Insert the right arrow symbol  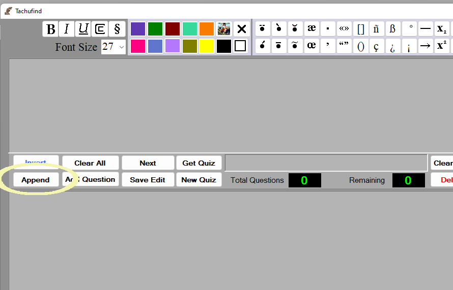pos(426,46)
